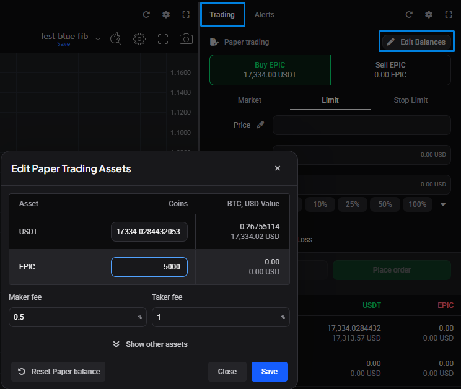Image resolution: width=461 pixels, height=389 pixels.
Task: Open Trading panel gear settings
Action: [x=429, y=15]
